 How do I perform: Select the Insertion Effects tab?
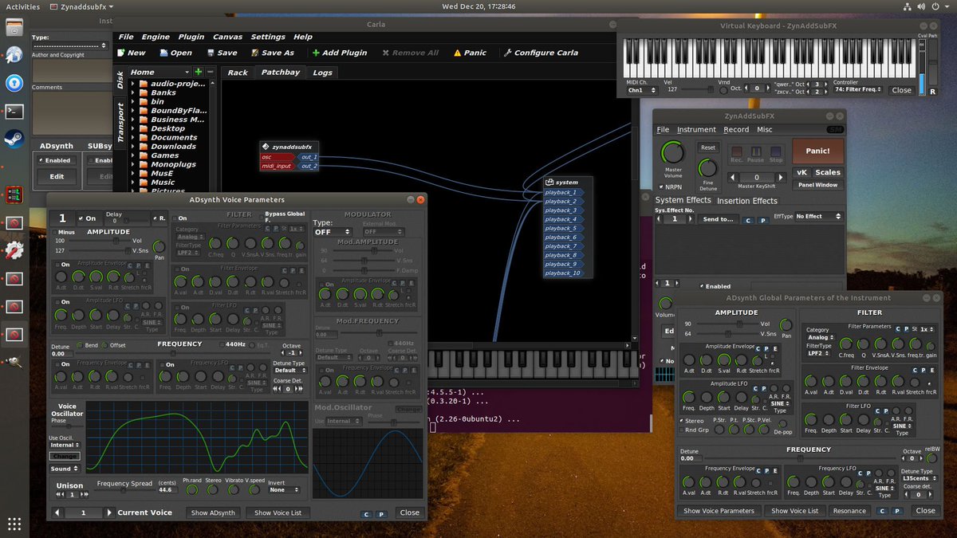746,201
